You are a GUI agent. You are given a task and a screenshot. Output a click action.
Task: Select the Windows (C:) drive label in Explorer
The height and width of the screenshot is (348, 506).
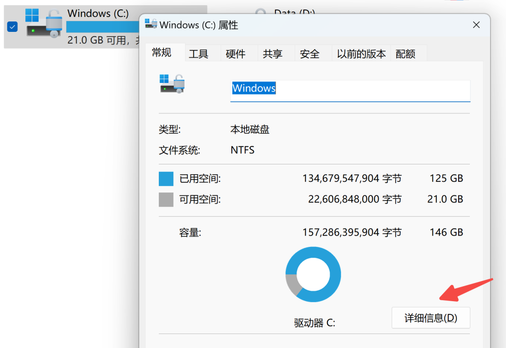pos(98,13)
